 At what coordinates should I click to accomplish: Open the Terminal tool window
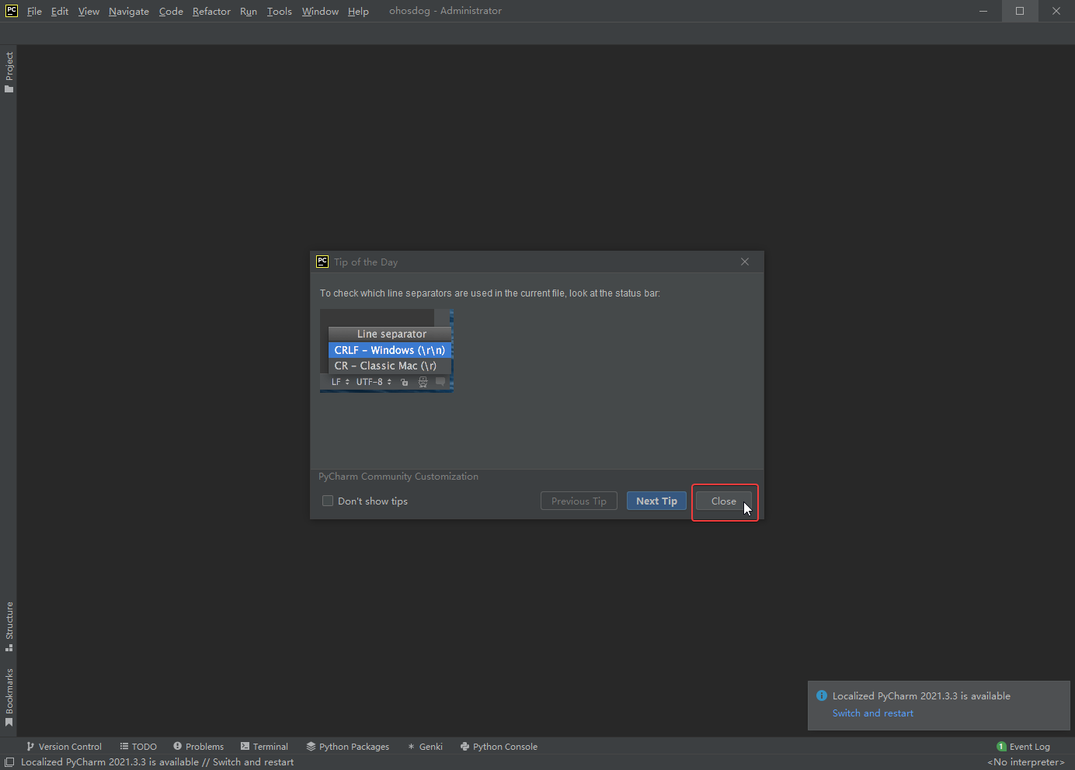(264, 747)
